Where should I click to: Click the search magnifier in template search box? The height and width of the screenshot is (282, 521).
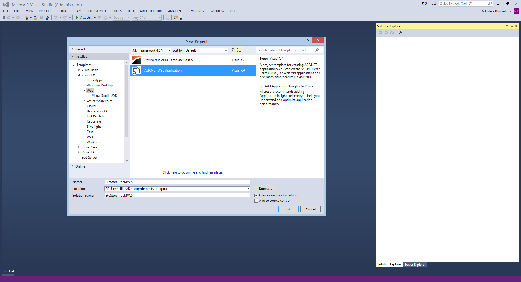point(317,50)
